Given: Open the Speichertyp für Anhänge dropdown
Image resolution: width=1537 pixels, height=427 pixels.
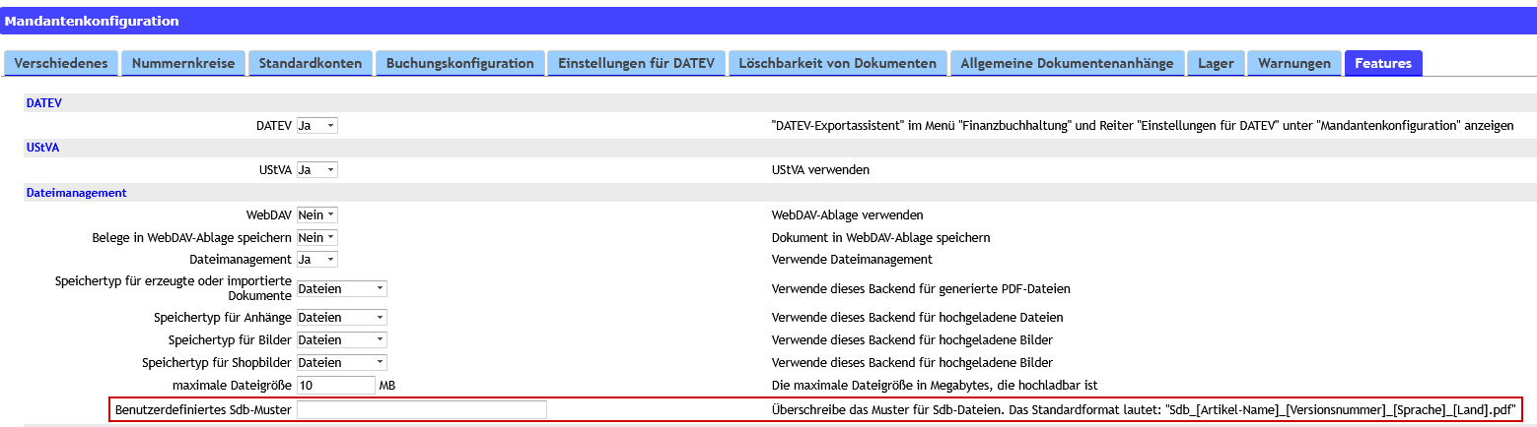Looking at the screenshot, I should [341, 318].
